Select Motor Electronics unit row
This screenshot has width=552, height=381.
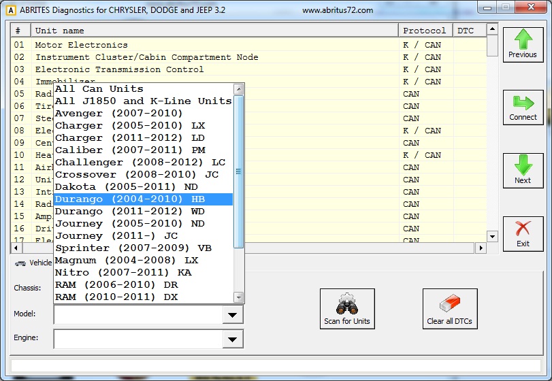point(249,45)
